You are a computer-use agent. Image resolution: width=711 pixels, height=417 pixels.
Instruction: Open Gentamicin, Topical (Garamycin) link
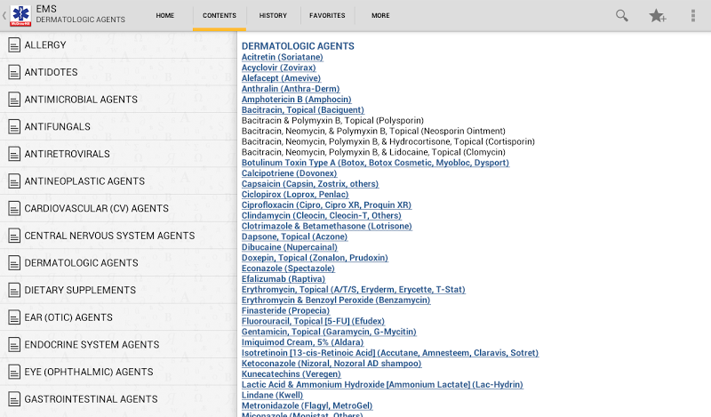click(329, 332)
